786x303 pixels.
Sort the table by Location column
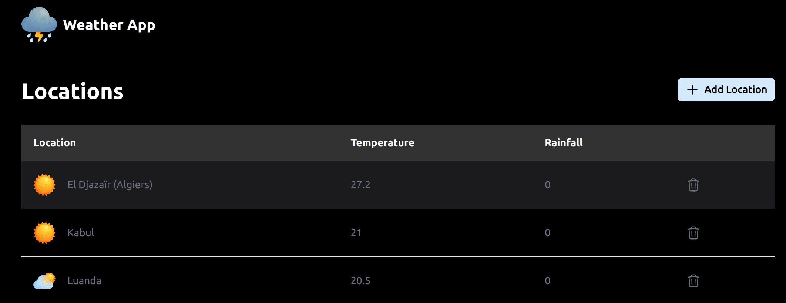click(54, 143)
